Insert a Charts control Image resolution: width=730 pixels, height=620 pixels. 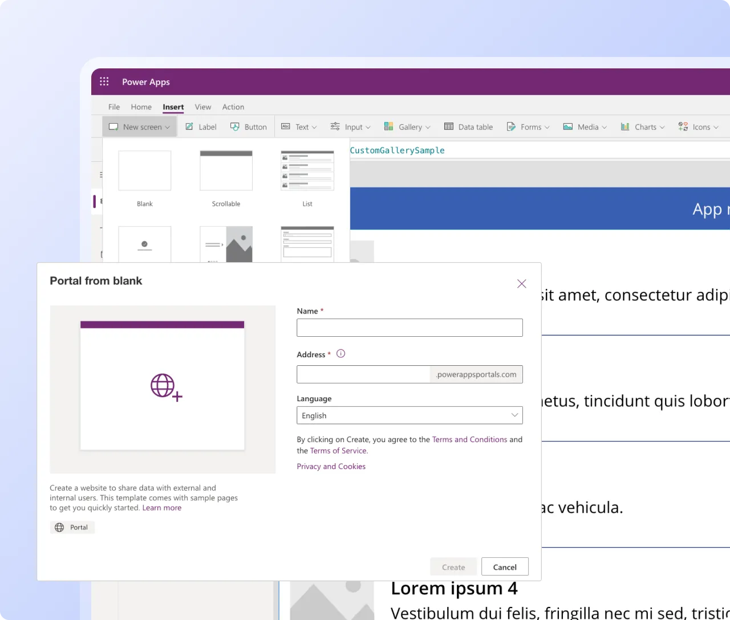(642, 127)
